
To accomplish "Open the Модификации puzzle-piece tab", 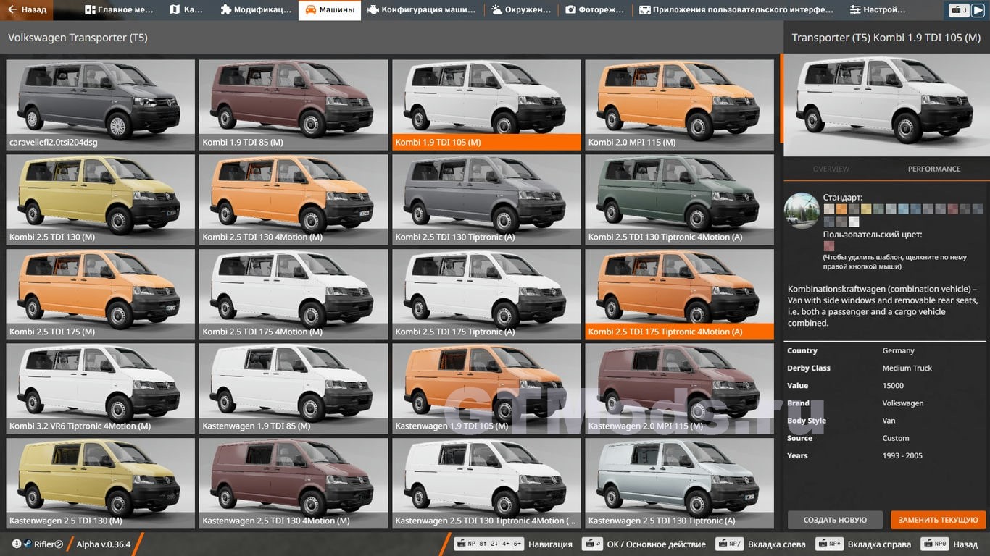I will tap(254, 10).
